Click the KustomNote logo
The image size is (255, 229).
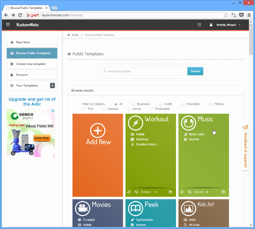pyautogui.click(x=28, y=25)
